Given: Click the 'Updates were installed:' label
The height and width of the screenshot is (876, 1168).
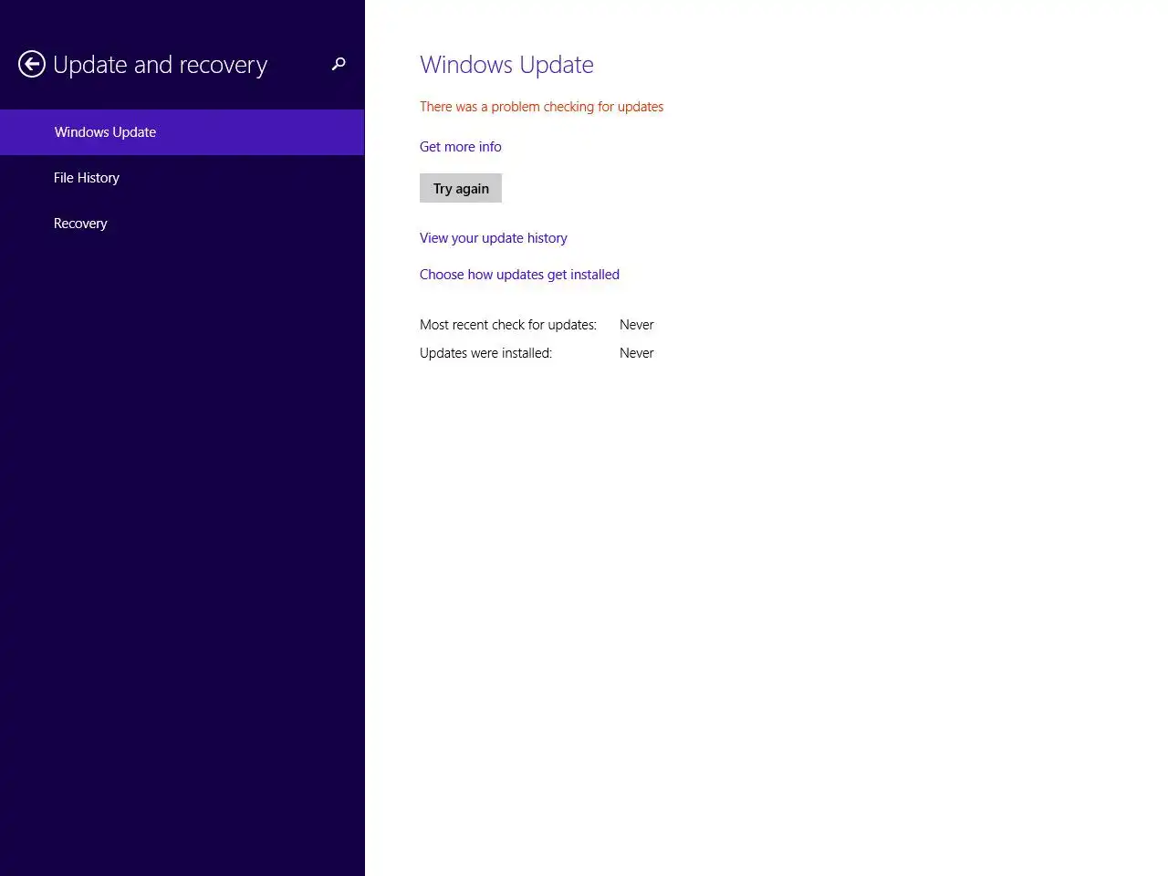Looking at the screenshot, I should pyautogui.click(x=485, y=353).
